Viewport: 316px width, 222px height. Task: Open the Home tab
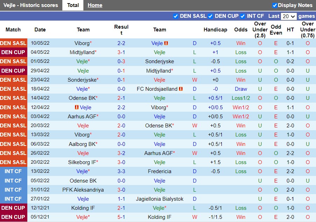(95, 5)
